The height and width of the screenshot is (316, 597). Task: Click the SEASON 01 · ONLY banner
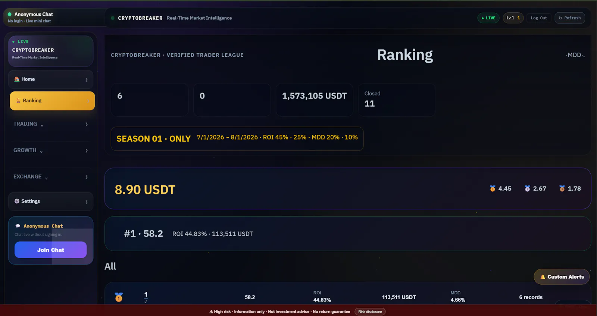(x=237, y=139)
